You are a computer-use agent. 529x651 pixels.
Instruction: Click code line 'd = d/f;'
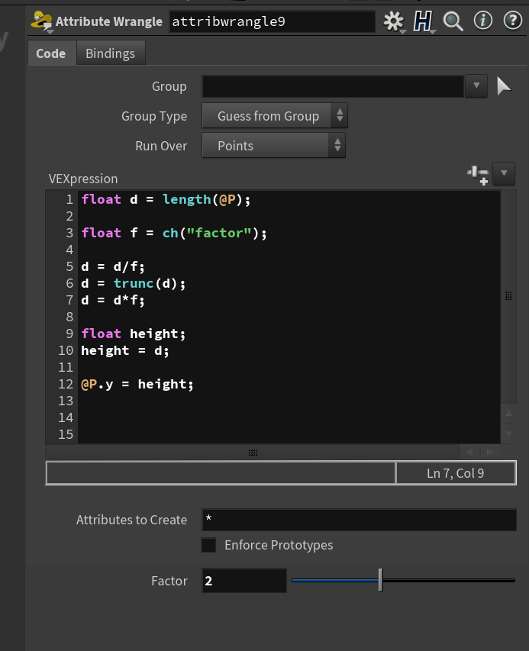[x=113, y=266]
